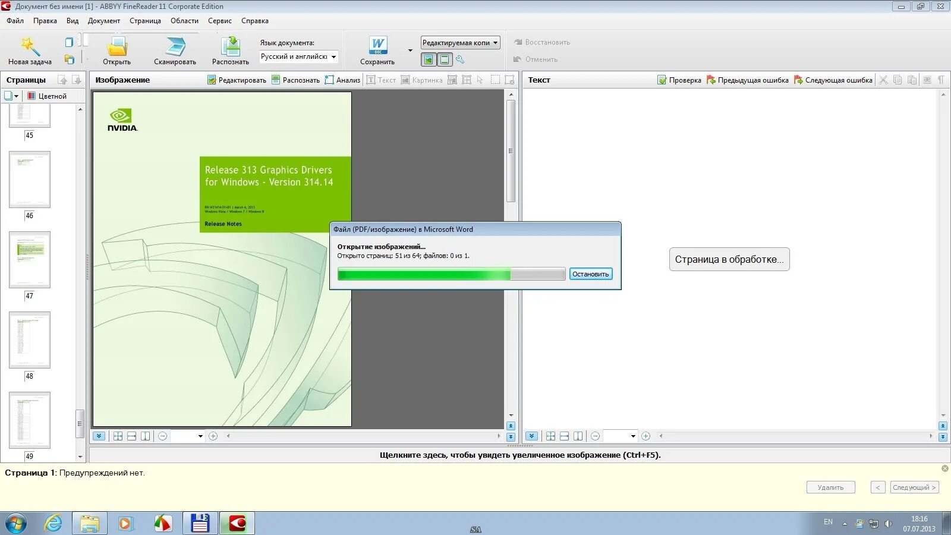
Task: Click the EN language indicator in tray
Action: click(828, 522)
